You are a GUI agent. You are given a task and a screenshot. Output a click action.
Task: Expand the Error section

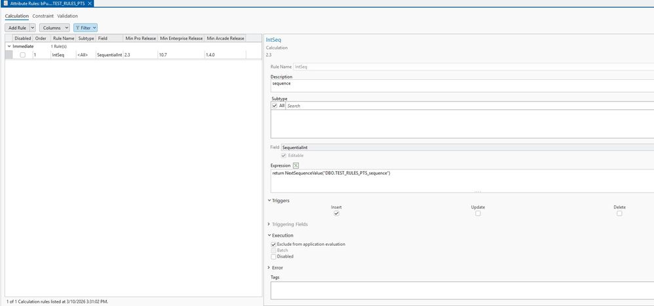(269, 267)
